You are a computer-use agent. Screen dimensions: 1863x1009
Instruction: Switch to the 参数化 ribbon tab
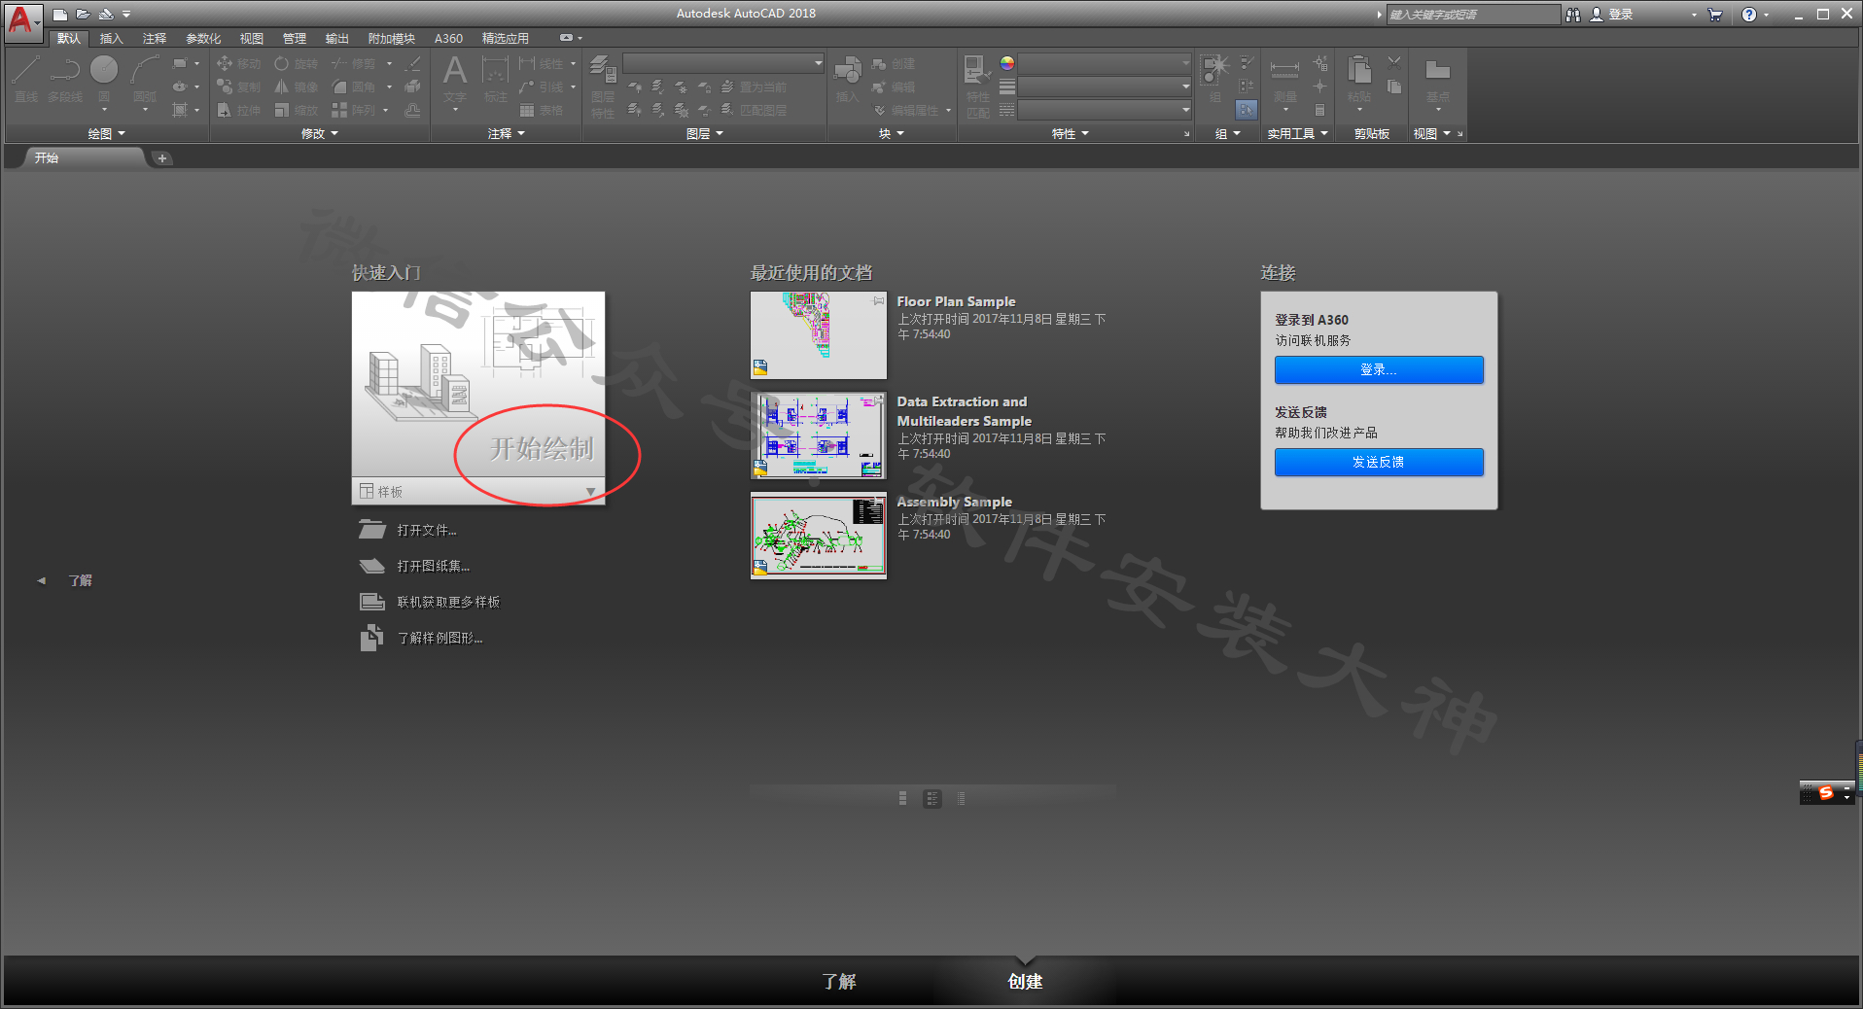click(x=203, y=39)
